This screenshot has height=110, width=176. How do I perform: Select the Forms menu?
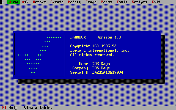click(106, 2)
